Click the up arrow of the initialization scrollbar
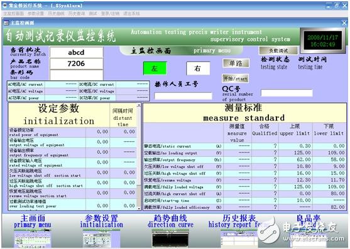Screen dimensions: 350x249 139,105
